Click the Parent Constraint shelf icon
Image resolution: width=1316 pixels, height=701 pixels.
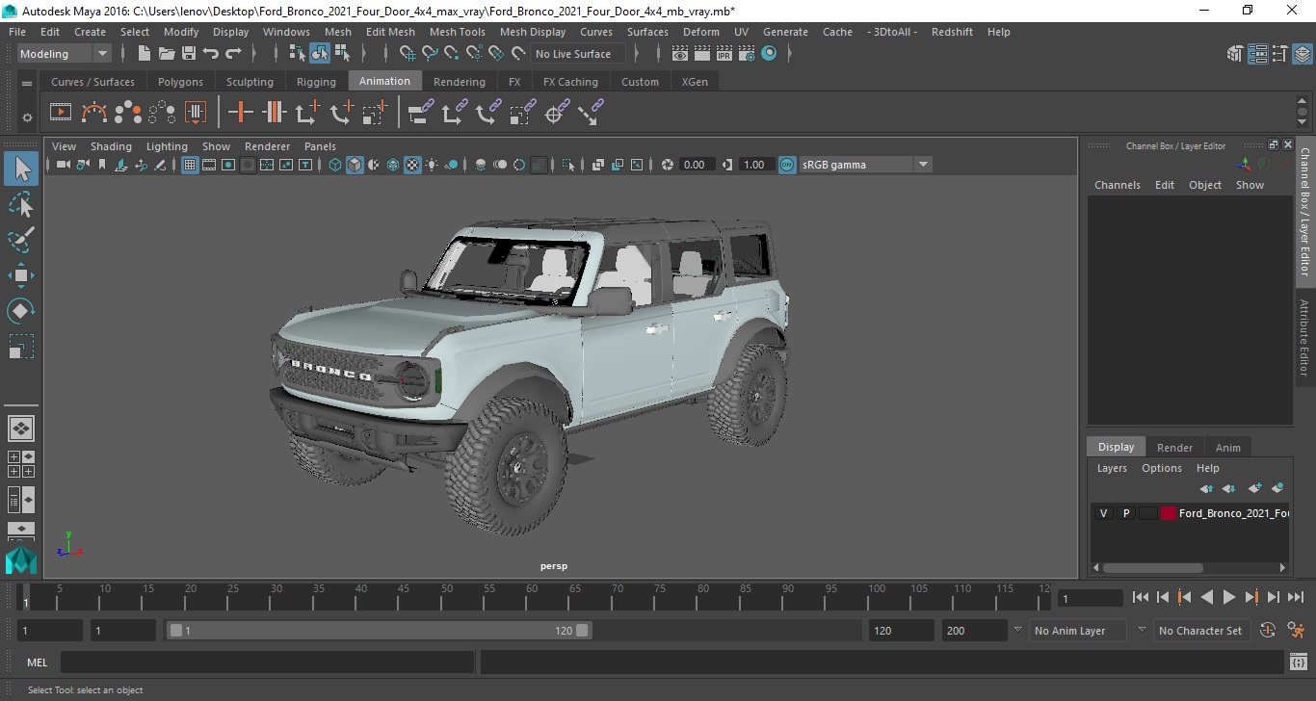(x=421, y=113)
